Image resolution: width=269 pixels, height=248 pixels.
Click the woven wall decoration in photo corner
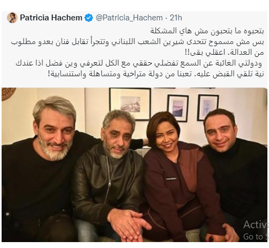click(8, 93)
